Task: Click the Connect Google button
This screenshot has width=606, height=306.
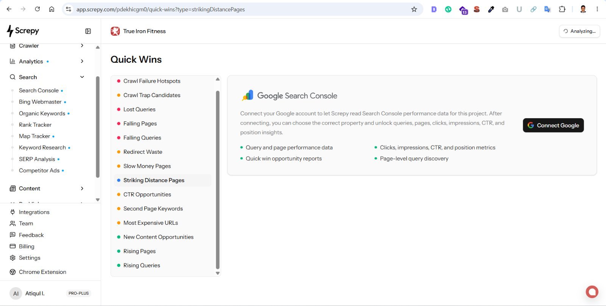Action: pyautogui.click(x=553, y=125)
